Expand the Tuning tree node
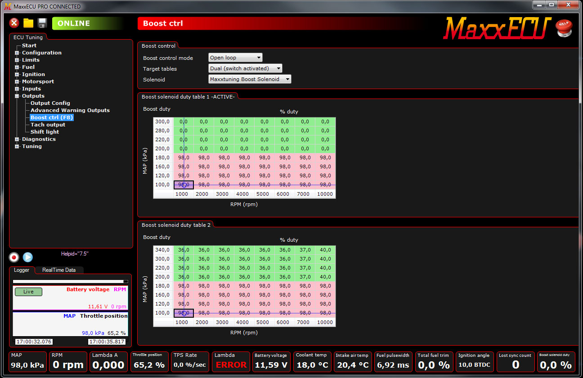 [x=17, y=146]
